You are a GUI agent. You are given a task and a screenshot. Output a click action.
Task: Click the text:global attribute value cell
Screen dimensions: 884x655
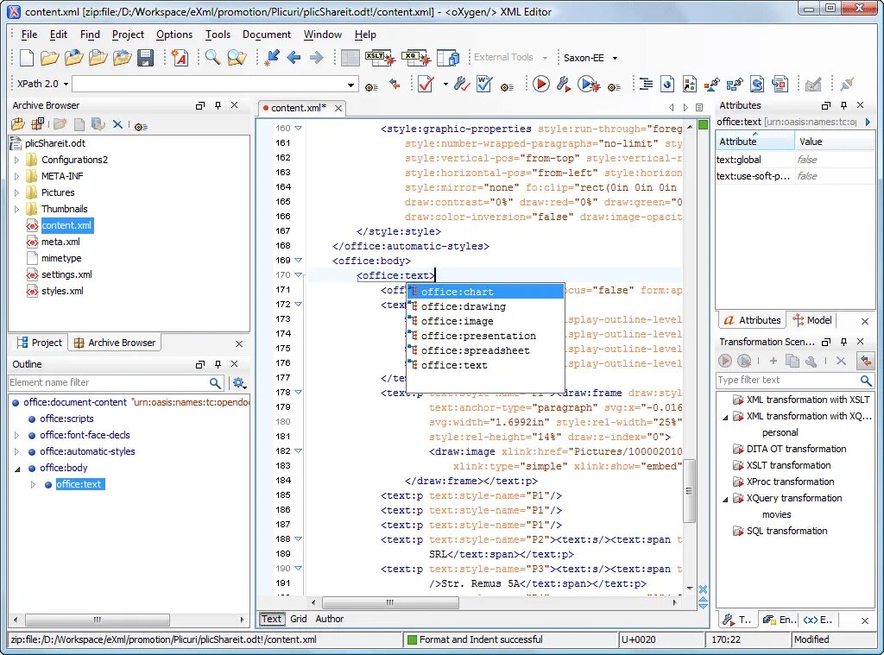(x=834, y=160)
